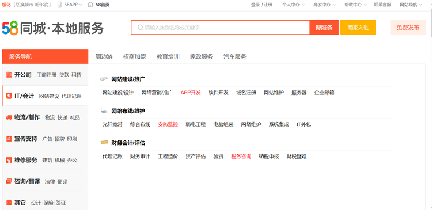Click the search magnifier icon

(x=140, y=28)
